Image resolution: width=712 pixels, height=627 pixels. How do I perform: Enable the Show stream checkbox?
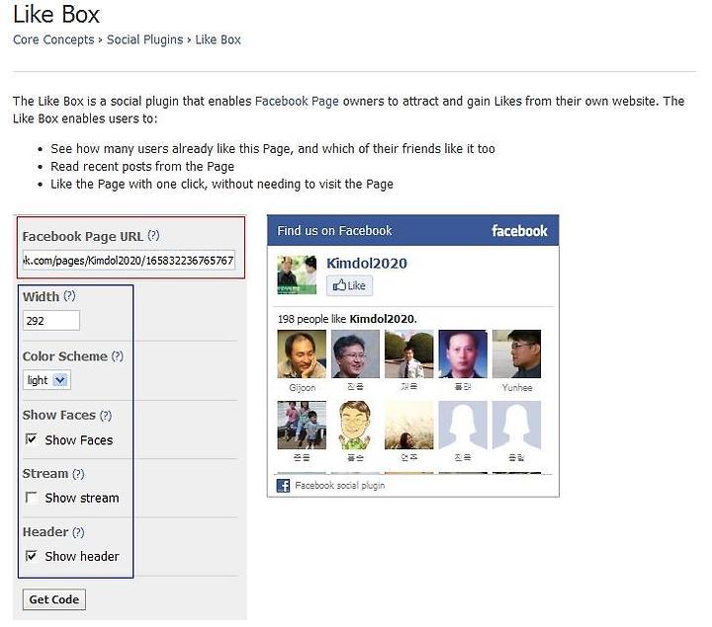(32, 498)
